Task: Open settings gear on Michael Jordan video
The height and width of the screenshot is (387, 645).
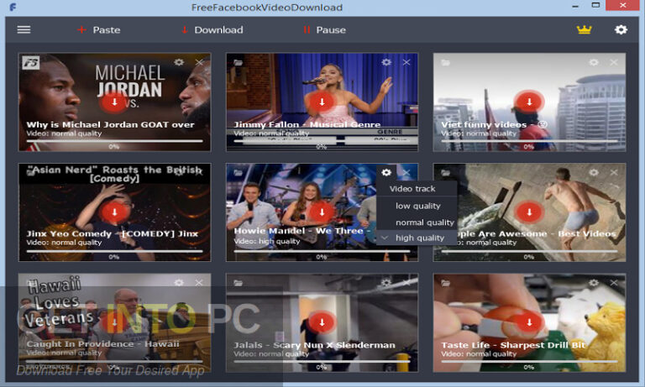Action: tap(179, 62)
